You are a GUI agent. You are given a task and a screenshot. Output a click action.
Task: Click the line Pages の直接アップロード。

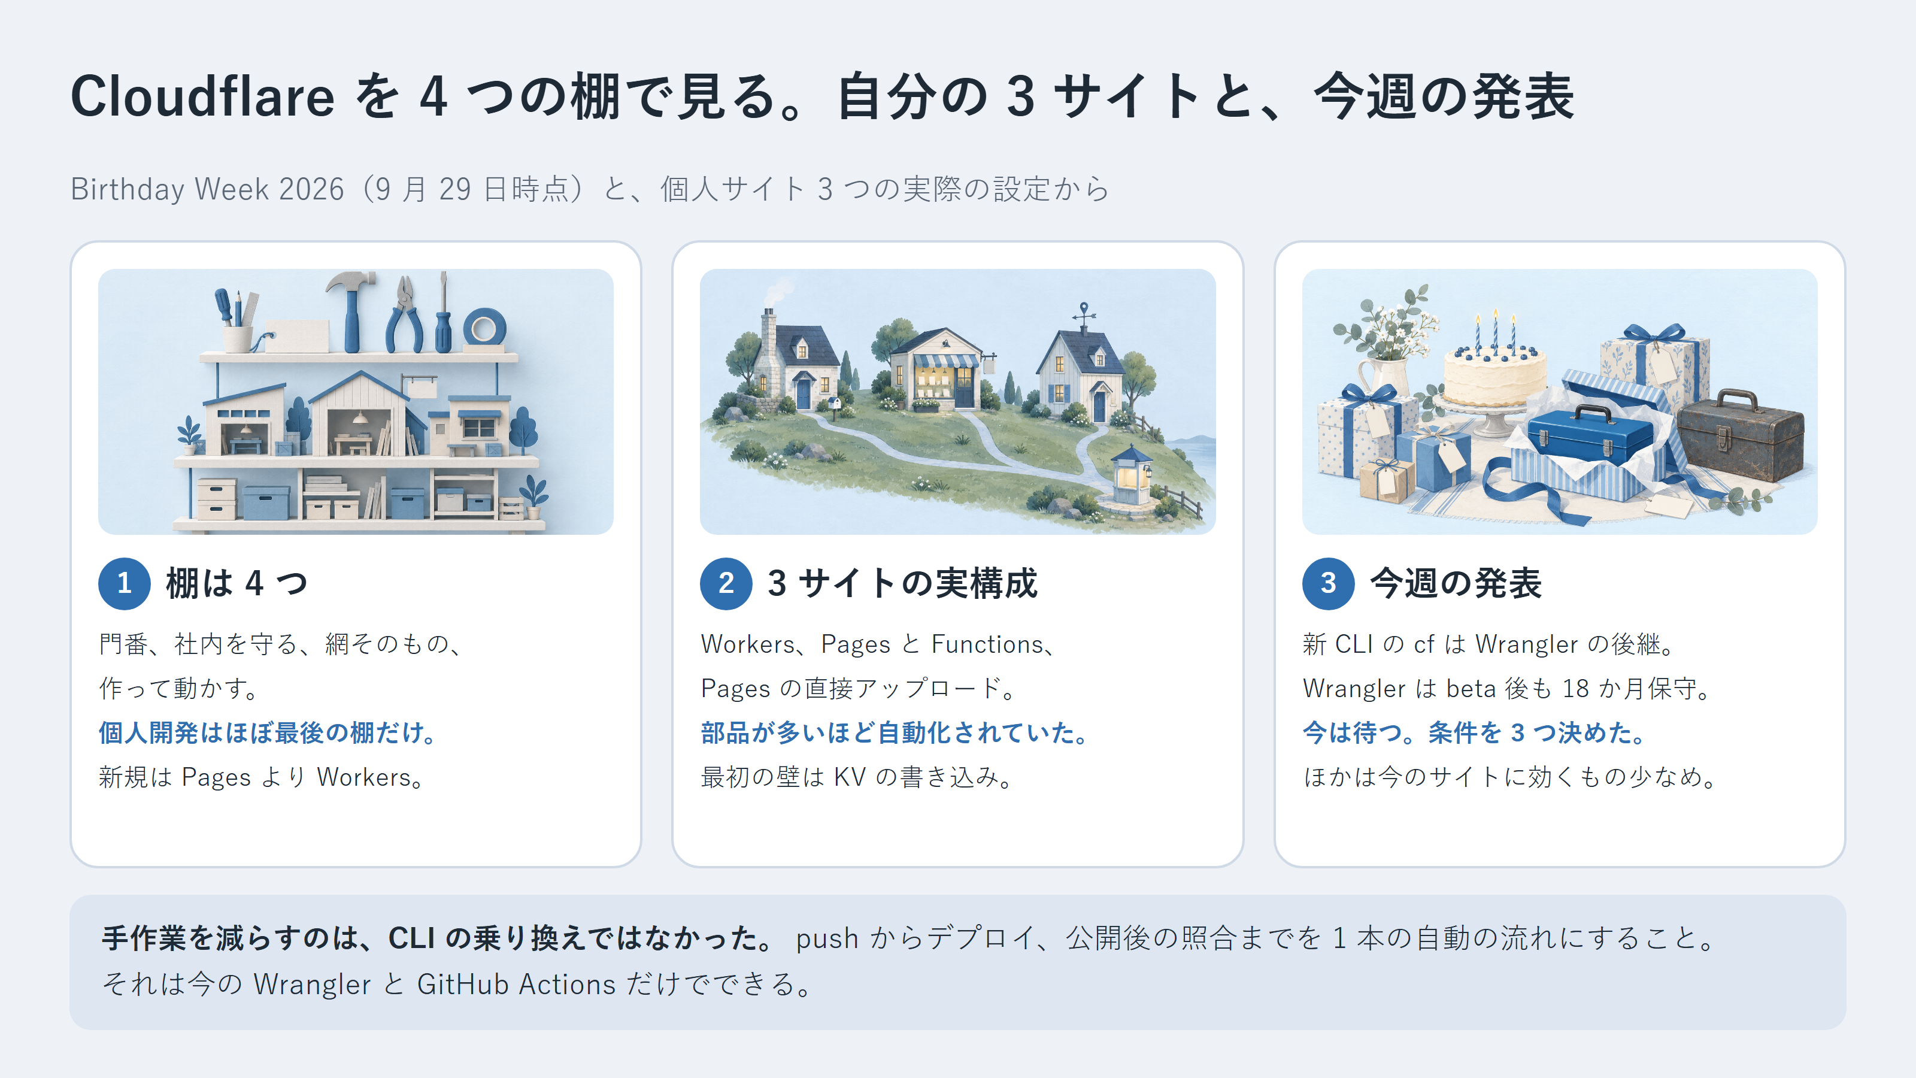click(859, 688)
